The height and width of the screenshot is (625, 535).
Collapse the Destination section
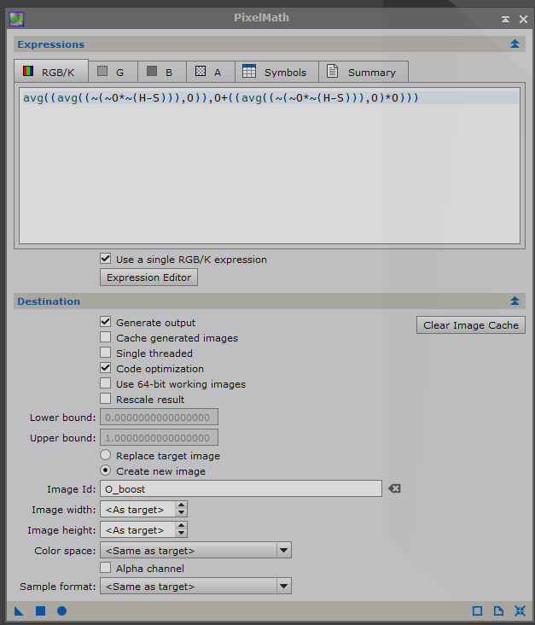pos(515,301)
